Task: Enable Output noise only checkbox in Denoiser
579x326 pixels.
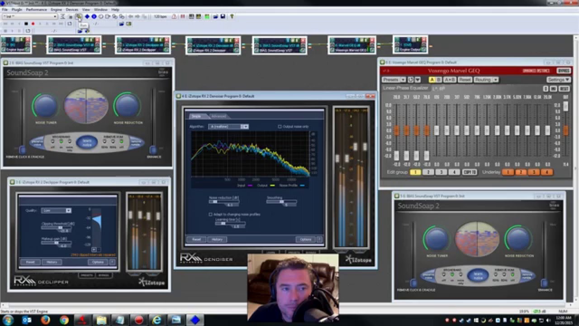Action: click(x=280, y=126)
